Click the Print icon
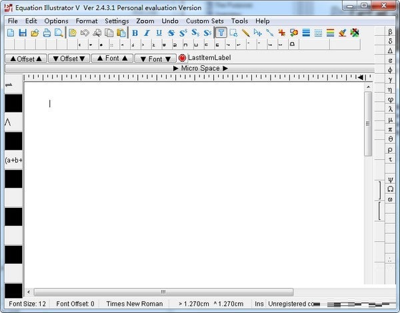This screenshot has width=400, height=313. [47, 33]
